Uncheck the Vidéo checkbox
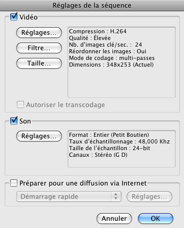 coord(14,17)
